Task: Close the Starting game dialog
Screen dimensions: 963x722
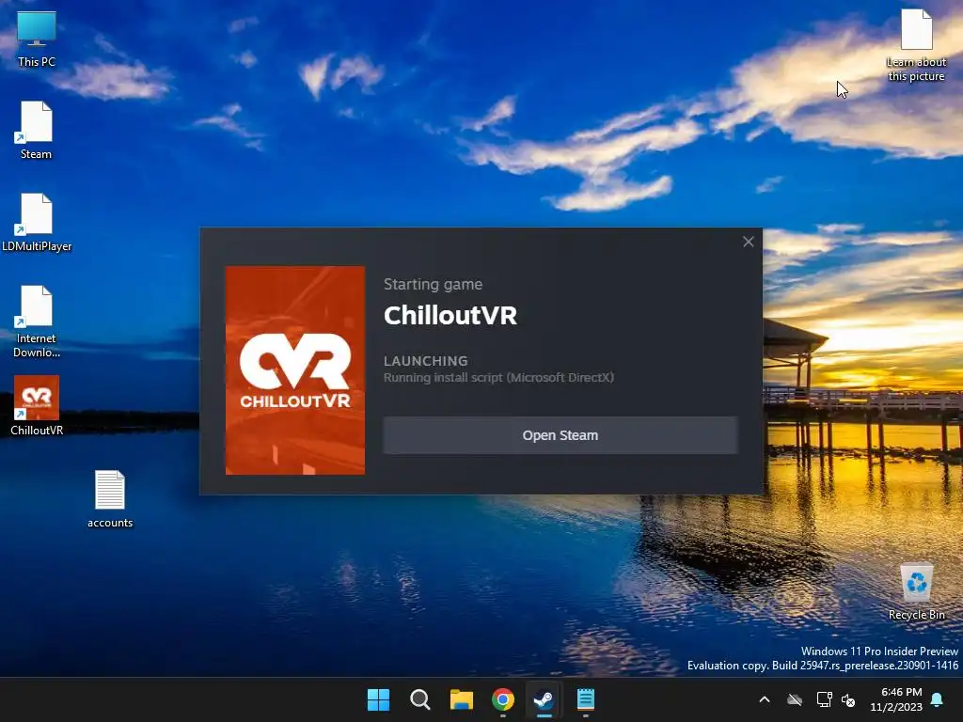Action: tap(748, 242)
